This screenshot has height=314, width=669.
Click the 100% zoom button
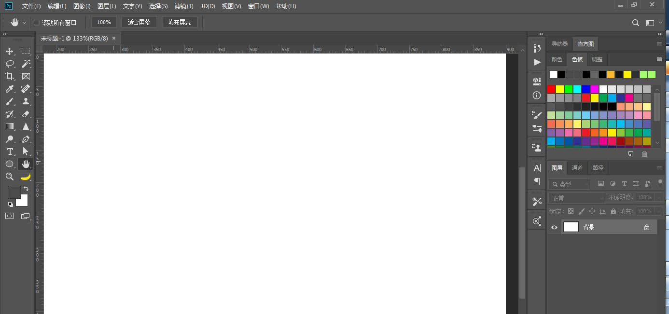(104, 22)
